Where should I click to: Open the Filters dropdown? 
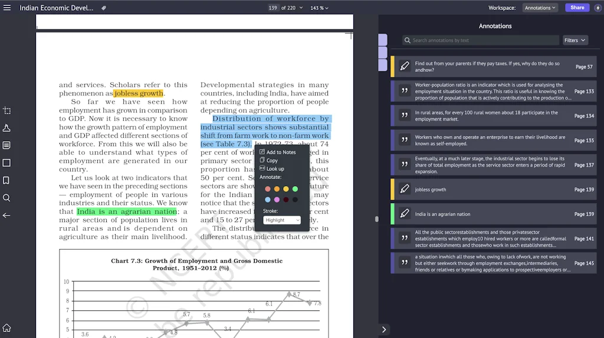(x=575, y=41)
